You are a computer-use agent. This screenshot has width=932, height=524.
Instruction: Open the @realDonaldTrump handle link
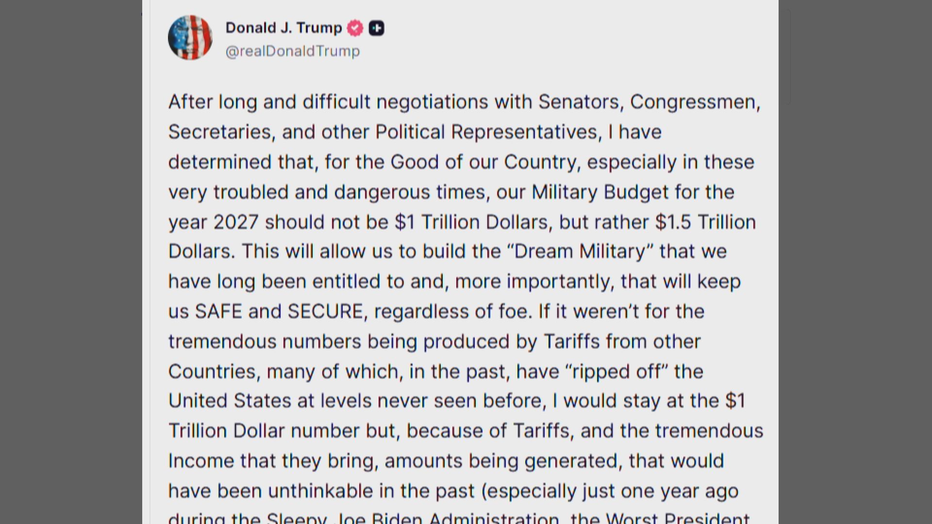[293, 51]
